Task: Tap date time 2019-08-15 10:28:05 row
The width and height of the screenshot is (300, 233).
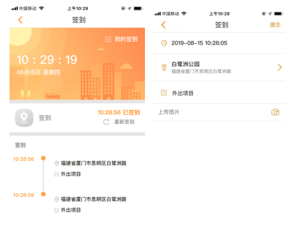Action: pyautogui.click(x=219, y=43)
